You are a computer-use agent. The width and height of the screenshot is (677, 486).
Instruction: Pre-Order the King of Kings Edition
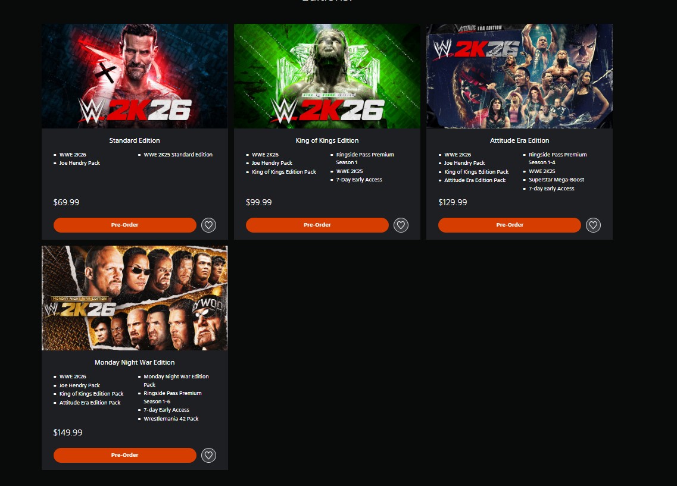[x=317, y=225]
